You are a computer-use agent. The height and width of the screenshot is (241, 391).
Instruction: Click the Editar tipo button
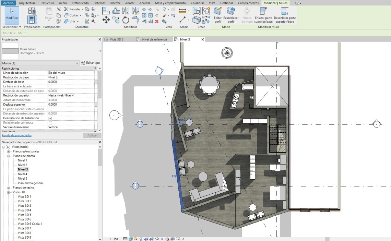click(91, 63)
